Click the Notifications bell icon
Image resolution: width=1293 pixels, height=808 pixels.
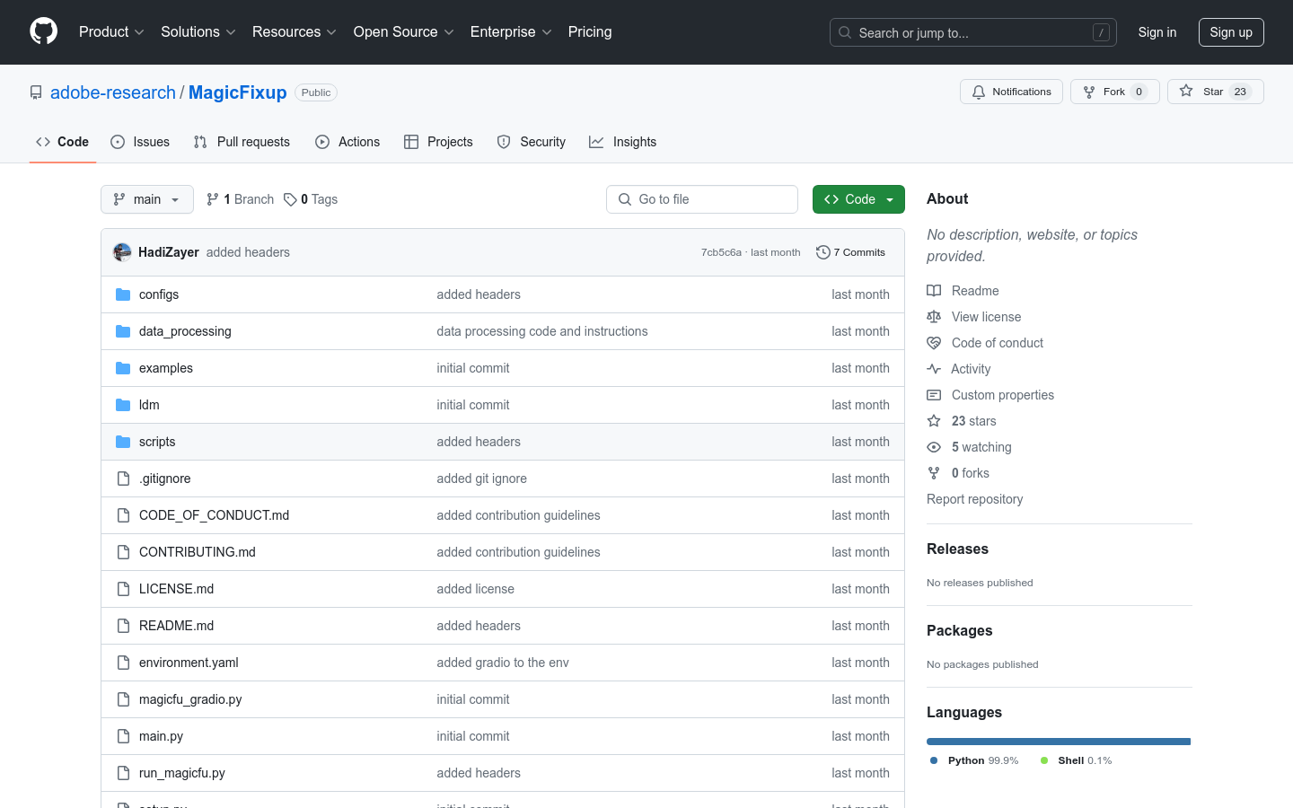979,92
